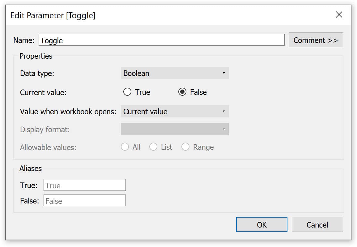Click the Edit Parameter [Toggle] title text

click(x=53, y=15)
